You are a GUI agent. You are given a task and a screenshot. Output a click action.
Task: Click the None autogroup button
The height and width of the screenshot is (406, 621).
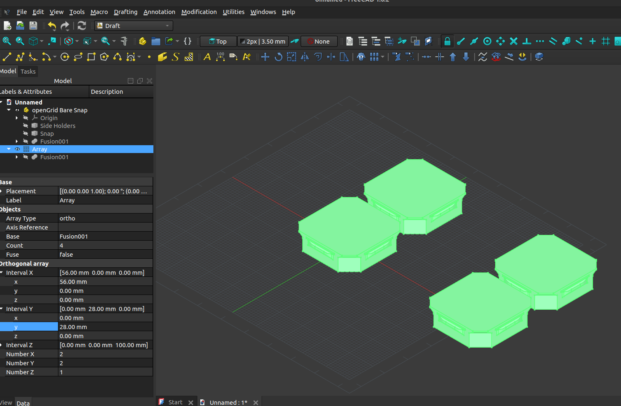[319, 42]
